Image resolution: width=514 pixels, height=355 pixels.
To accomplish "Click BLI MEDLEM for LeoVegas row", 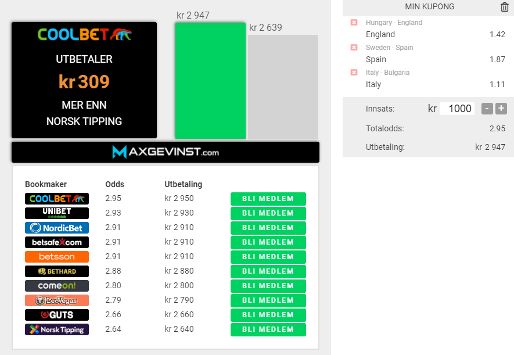I will [268, 300].
